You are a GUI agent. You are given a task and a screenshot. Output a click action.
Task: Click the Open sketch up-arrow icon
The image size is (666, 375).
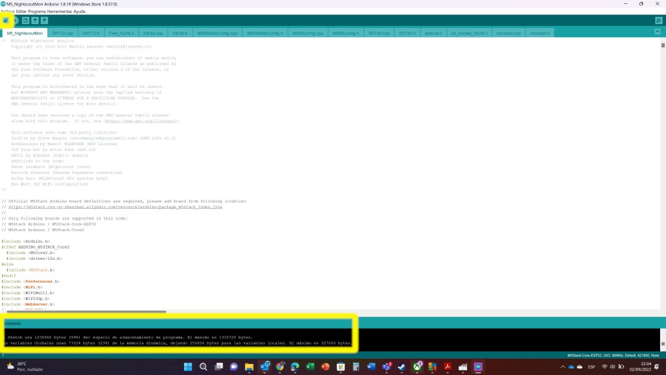pyautogui.click(x=35, y=20)
